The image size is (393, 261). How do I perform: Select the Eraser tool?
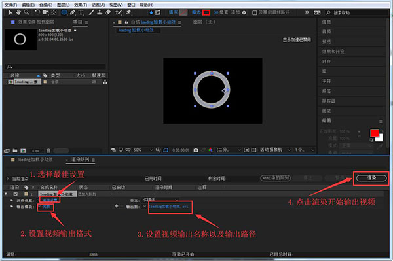click(x=108, y=12)
